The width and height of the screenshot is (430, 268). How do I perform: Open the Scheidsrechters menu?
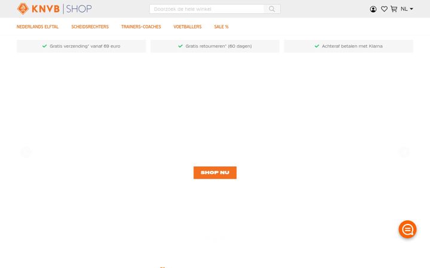coord(90,27)
